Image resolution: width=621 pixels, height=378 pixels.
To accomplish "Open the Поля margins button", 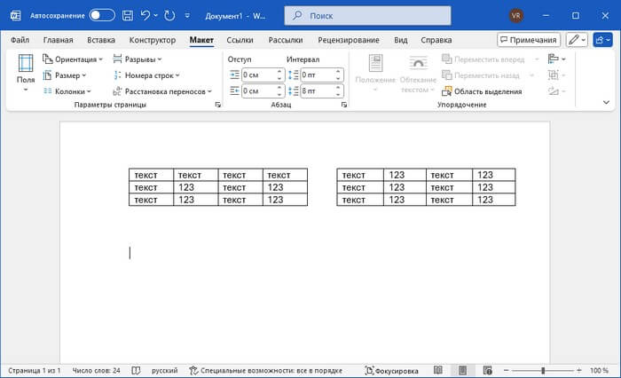I will tap(26, 72).
